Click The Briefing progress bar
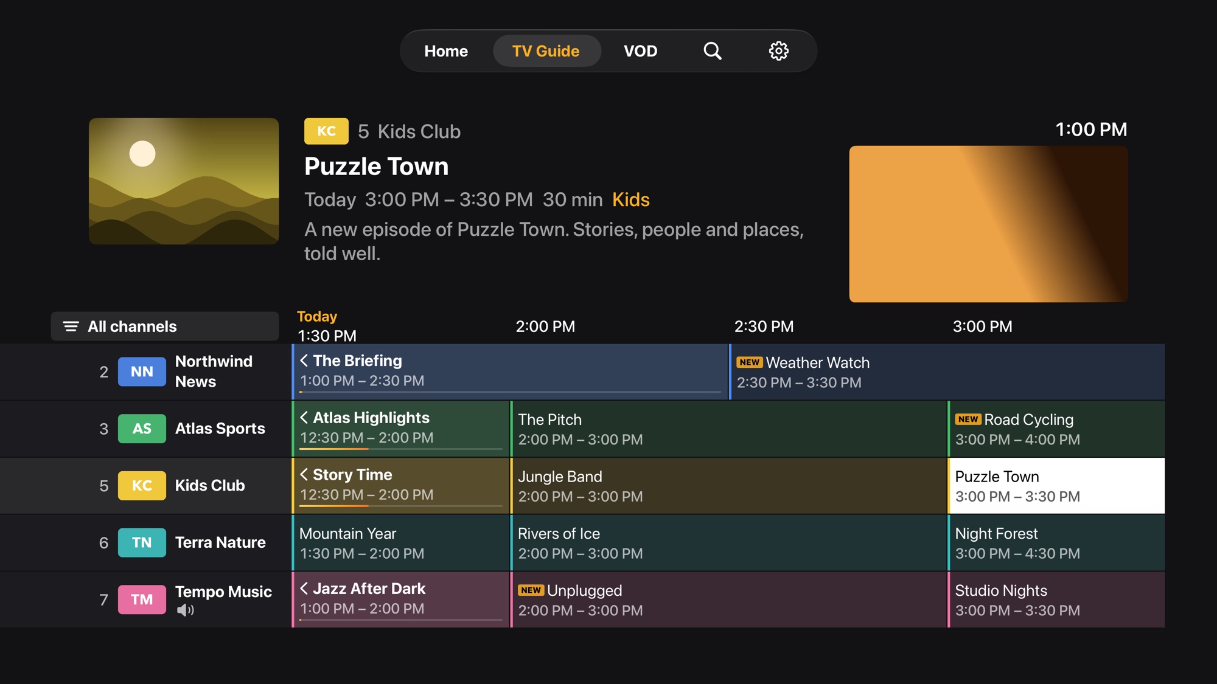The image size is (1217, 684). click(x=510, y=392)
